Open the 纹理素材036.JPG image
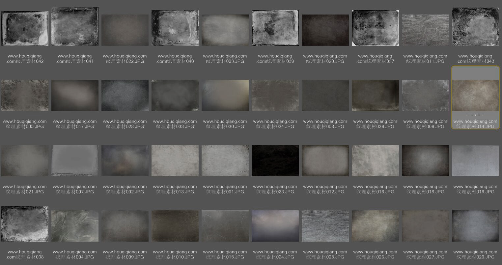 [375, 95]
